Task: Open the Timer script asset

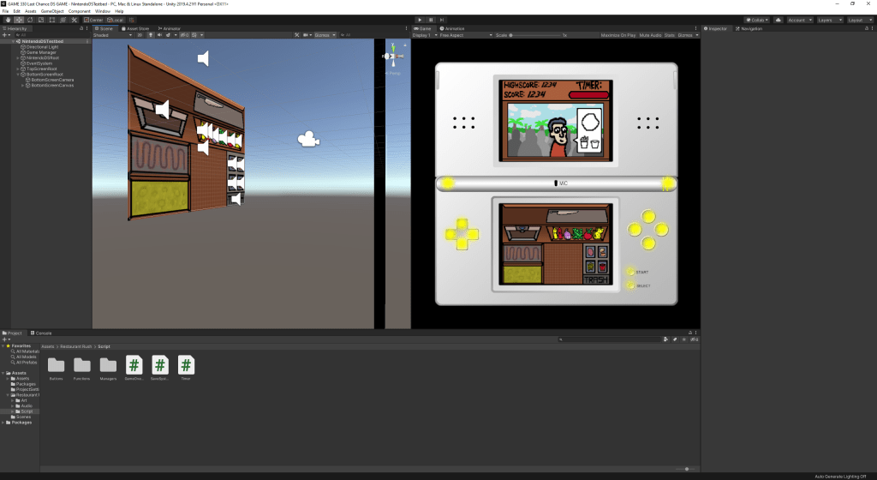Action: (x=186, y=367)
